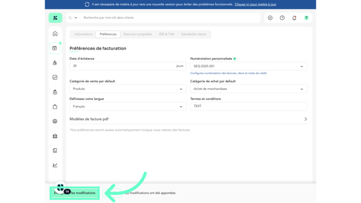Viewport: 361px width, 203px height.
Task: Switch to the Informations tab
Action: (84, 34)
